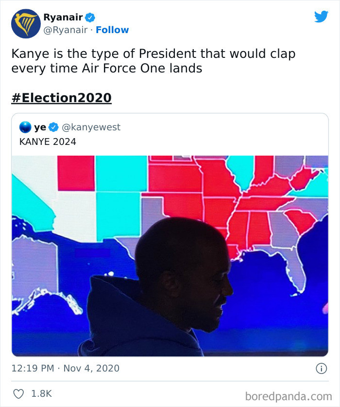Open the #Election2020 hashtag
Viewport: 340px width, 407px height.
61,97
